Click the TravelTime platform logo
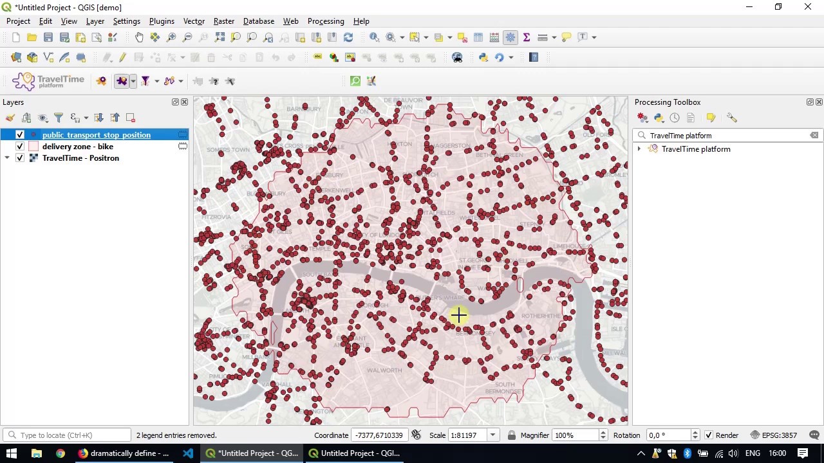This screenshot has width=824, height=463. tap(48, 82)
